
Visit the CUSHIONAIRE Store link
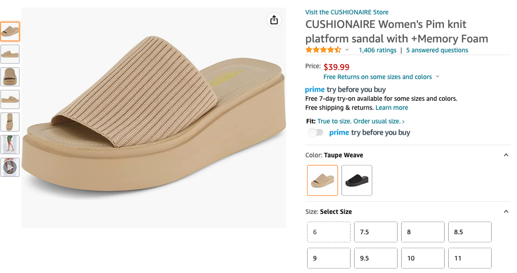pos(347,12)
